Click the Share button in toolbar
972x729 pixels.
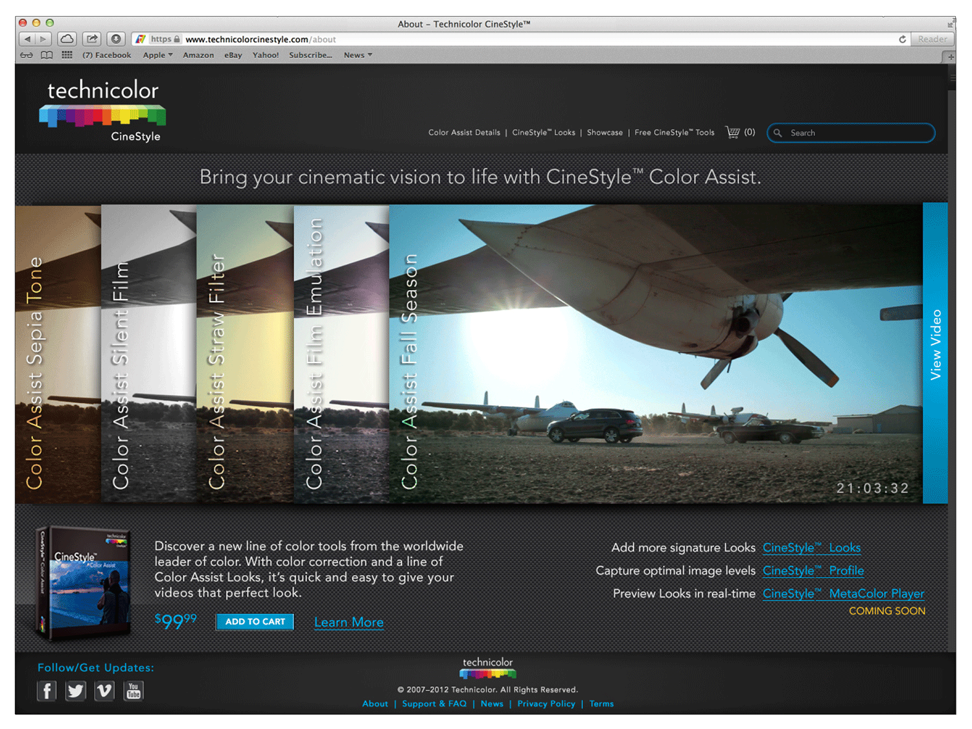(x=92, y=39)
